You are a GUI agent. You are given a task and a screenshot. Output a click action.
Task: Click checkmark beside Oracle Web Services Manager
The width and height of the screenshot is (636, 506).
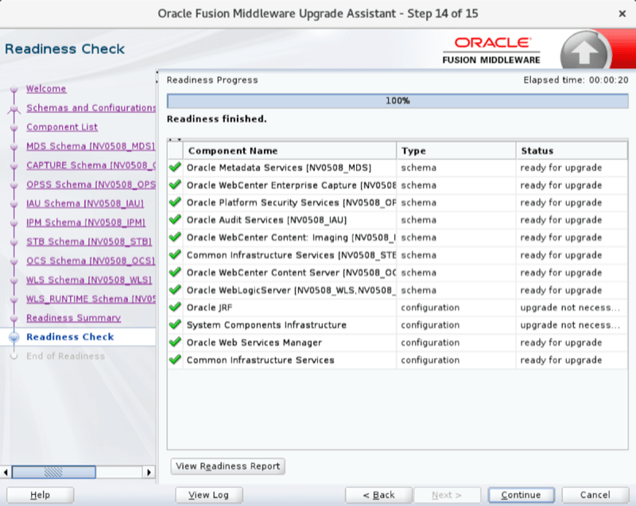pos(175,342)
